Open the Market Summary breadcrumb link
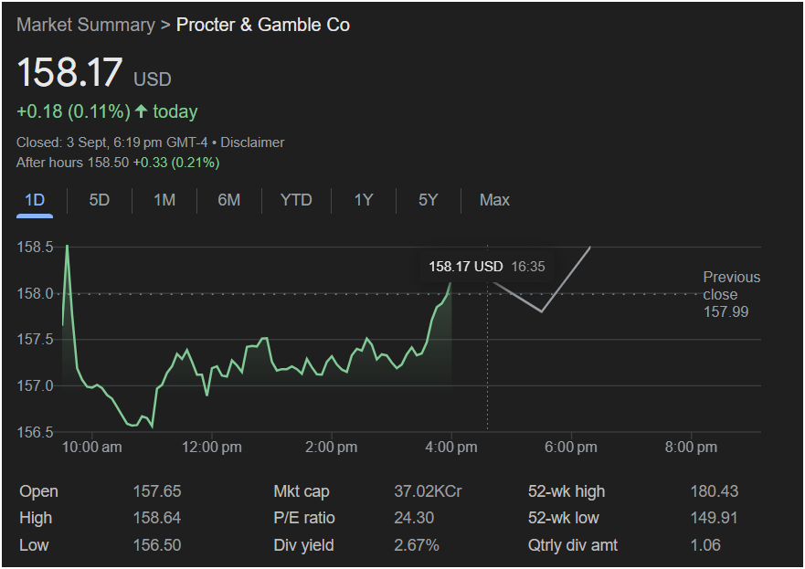This screenshot has height=569, width=805. click(x=85, y=25)
